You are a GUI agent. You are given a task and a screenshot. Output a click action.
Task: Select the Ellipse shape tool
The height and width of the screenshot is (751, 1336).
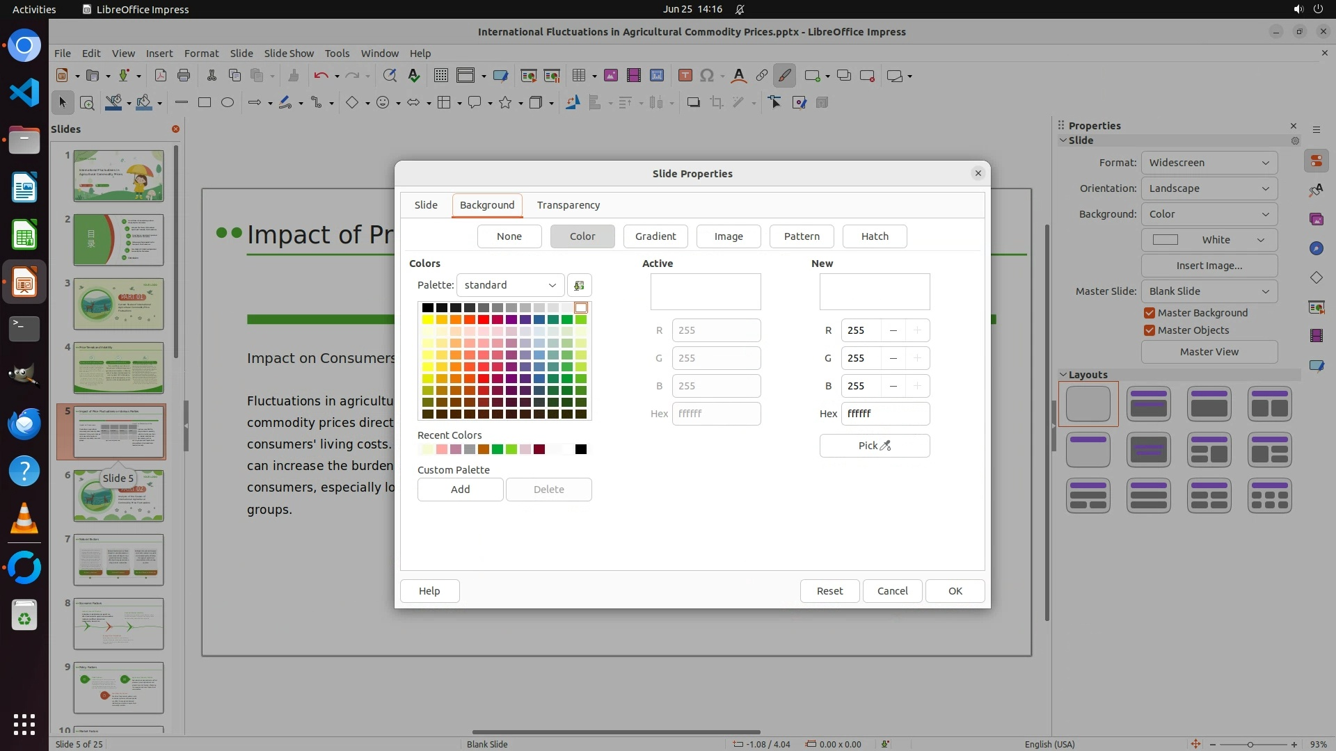pos(227,103)
